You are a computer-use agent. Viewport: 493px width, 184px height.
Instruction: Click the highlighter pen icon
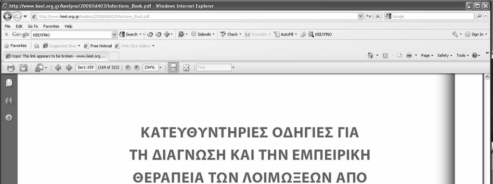coord(303,34)
